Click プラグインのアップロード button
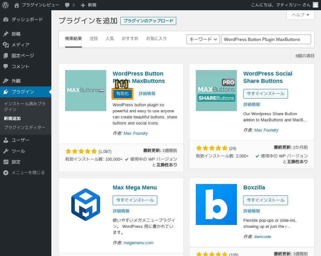Screen dimensions: 321x256 pos(148,21)
